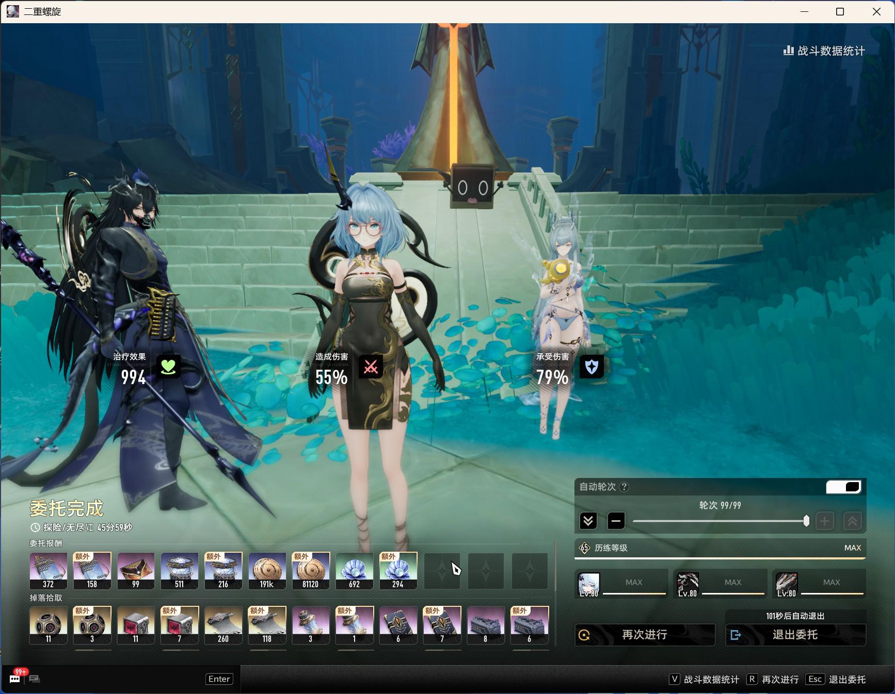Click the shield damage taken icon
This screenshot has width=895, height=694.
pyautogui.click(x=592, y=367)
